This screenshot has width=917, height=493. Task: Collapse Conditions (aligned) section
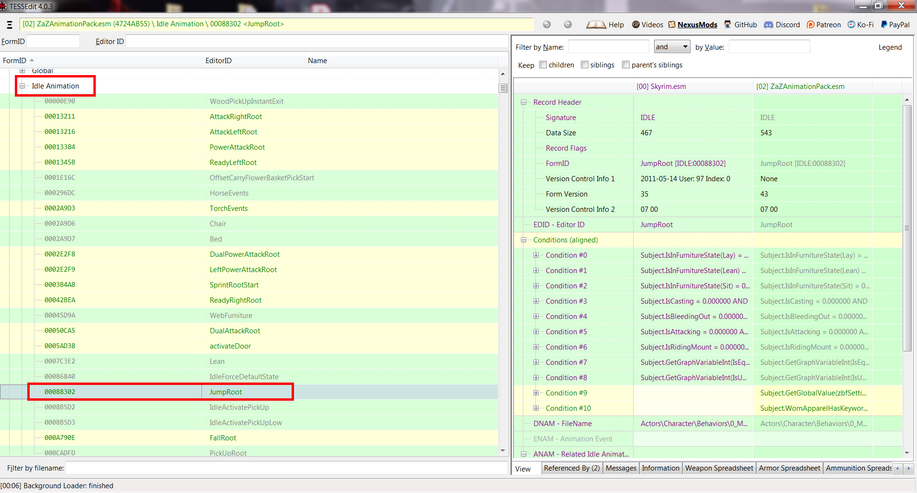tap(523, 240)
